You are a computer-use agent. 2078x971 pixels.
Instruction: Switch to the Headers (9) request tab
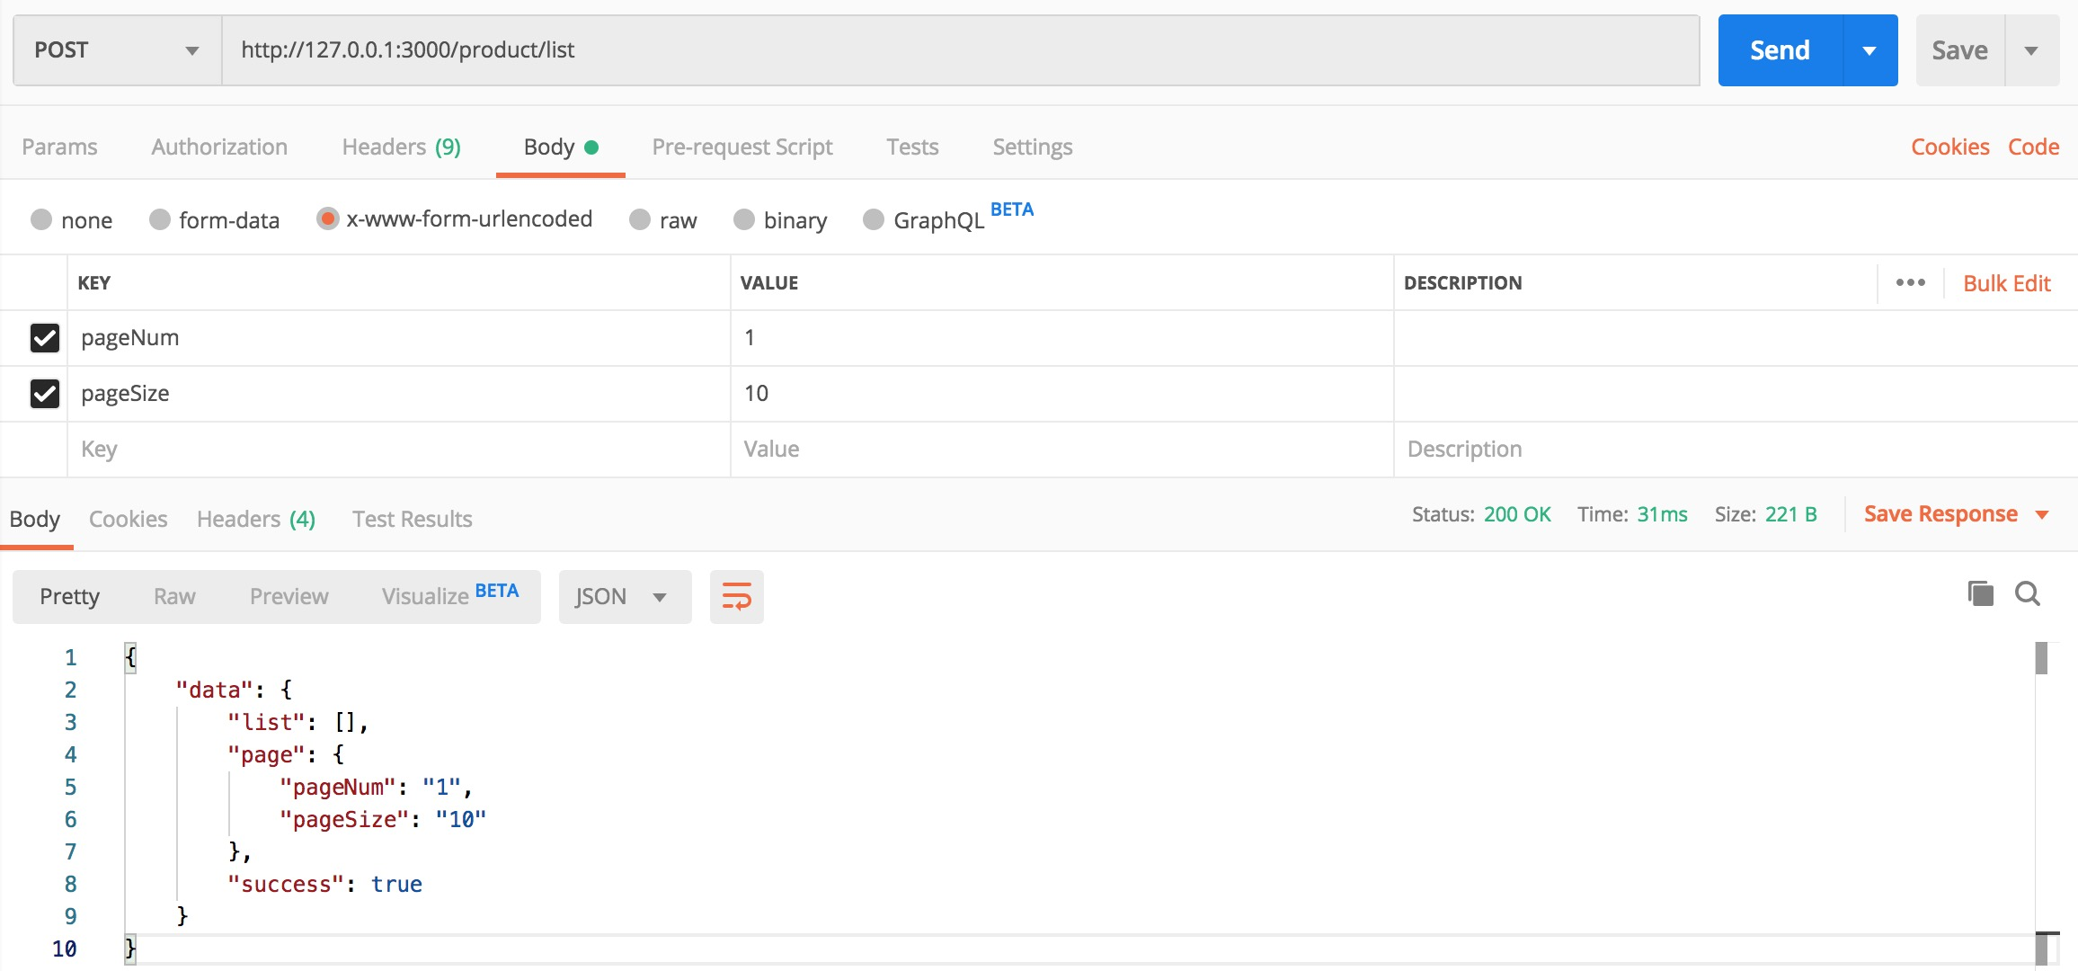click(401, 147)
